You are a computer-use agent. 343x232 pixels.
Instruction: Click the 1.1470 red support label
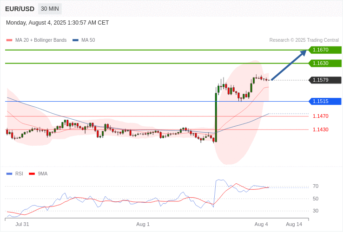pos(321,116)
